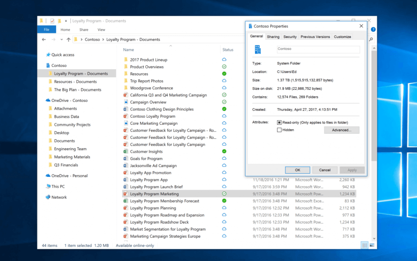Click the Network icon in sidebar
Image resolution: width=417 pixels, height=261 pixels.
[48, 197]
